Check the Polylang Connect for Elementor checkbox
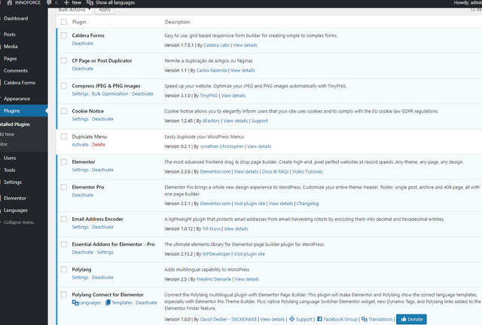Screen dimensions: 482x325 [63, 295]
